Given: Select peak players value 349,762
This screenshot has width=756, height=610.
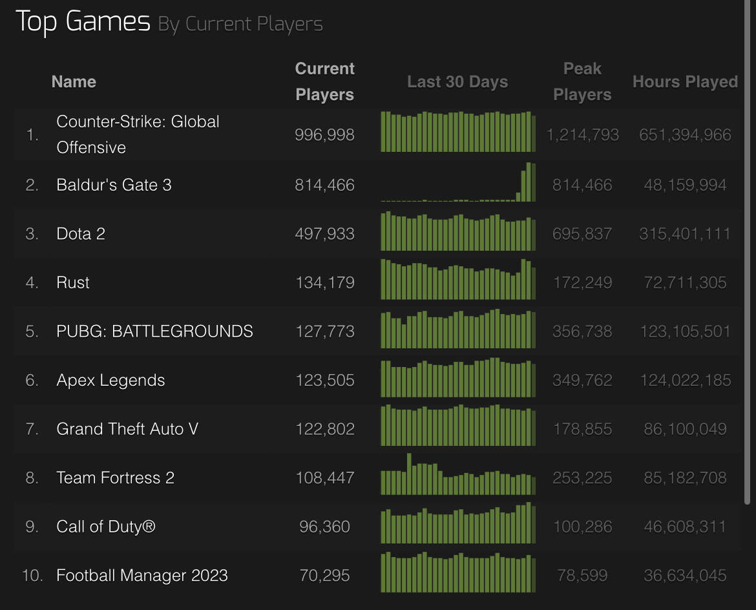Looking at the screenshot, I should (x=582, y=381).
